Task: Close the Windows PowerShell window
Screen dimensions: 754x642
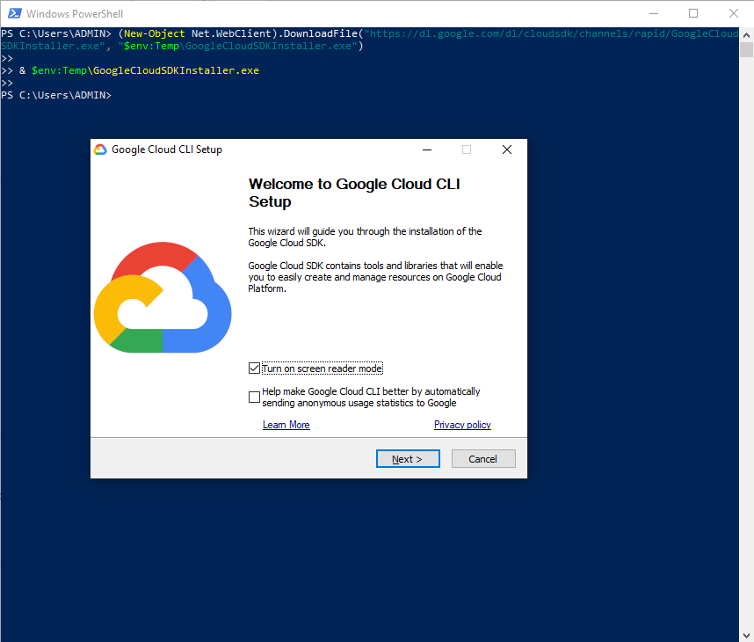Action: point(734,13)
